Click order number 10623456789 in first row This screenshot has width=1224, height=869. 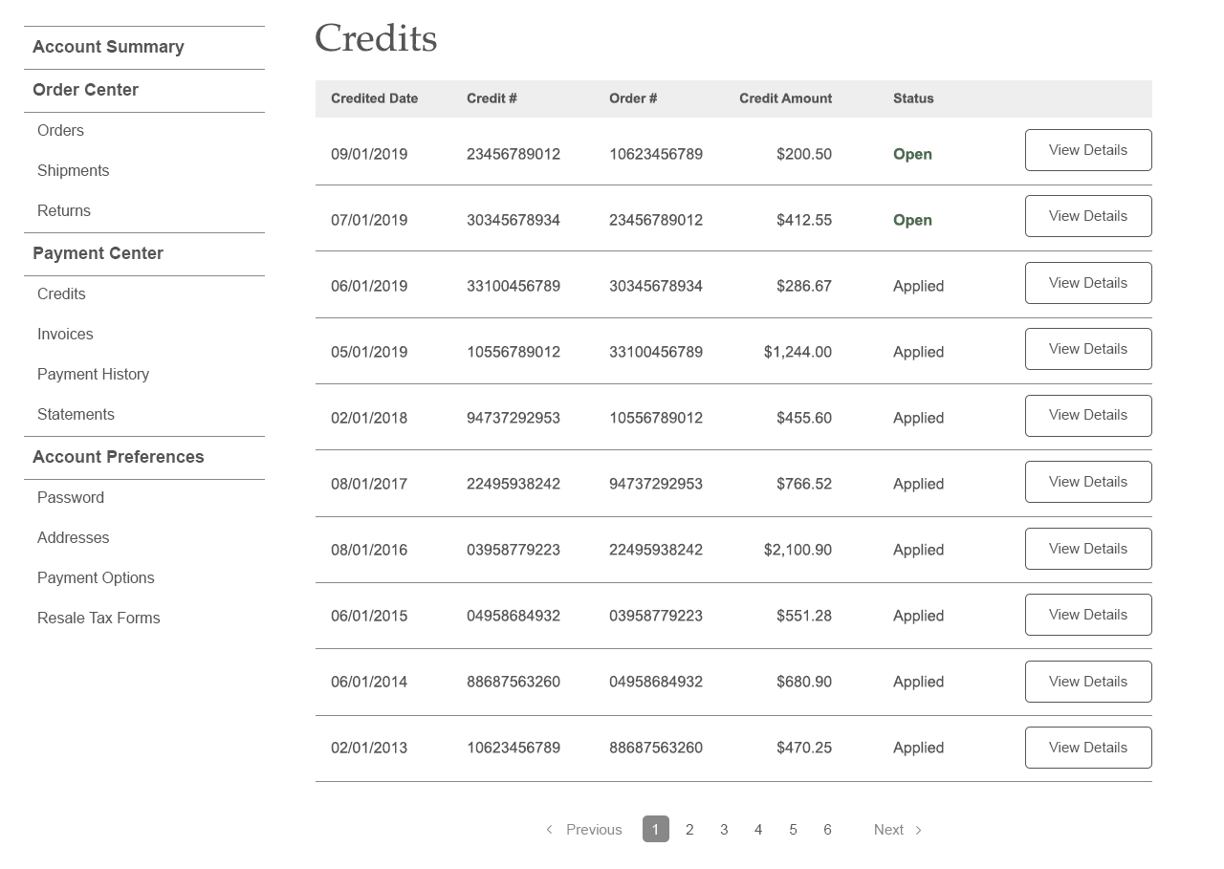(656, 154)
